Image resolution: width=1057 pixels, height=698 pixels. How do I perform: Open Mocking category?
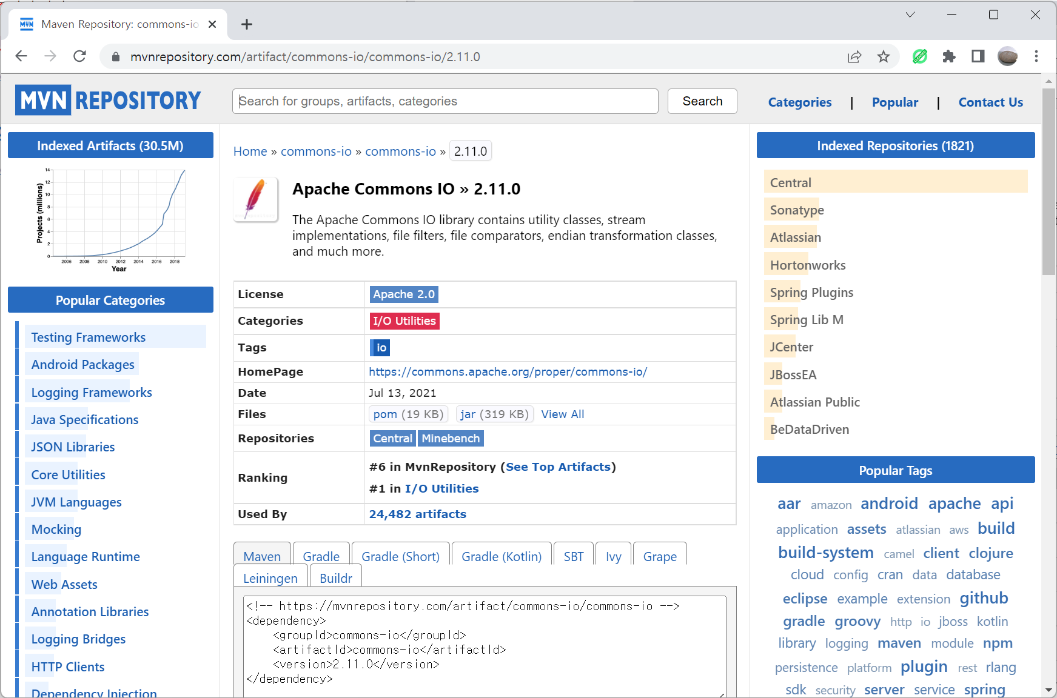point(56,530)
